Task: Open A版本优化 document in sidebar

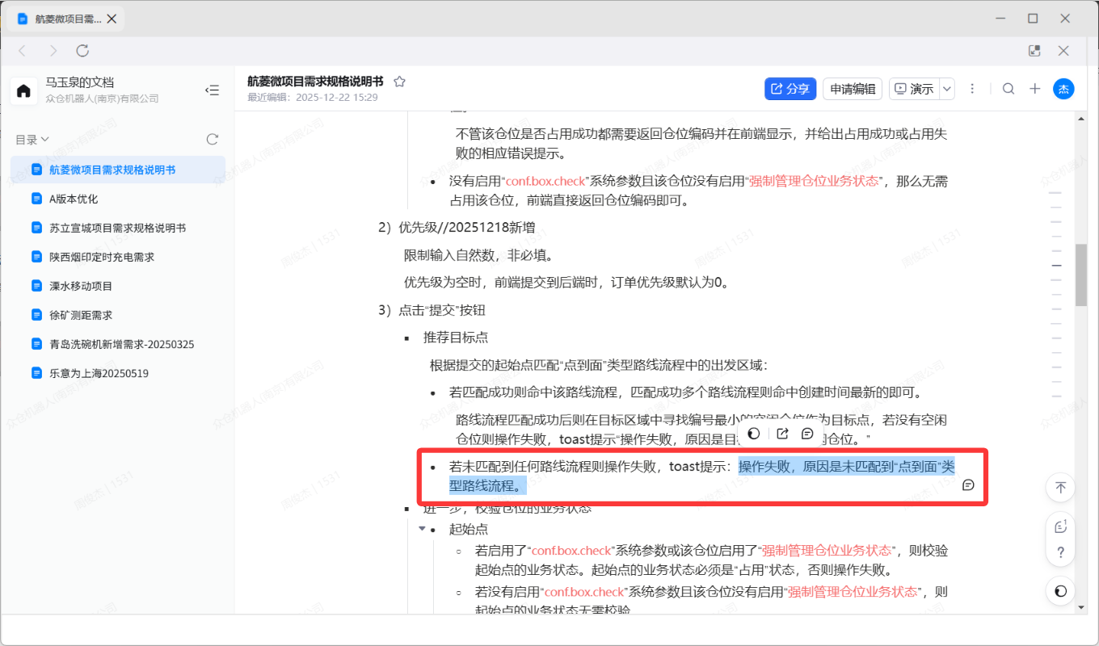Action: tap(74, 199)
